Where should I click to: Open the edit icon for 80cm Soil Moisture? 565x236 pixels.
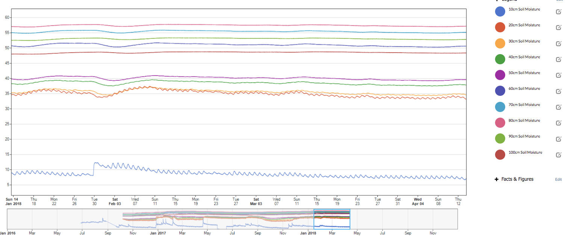(558, 123)
